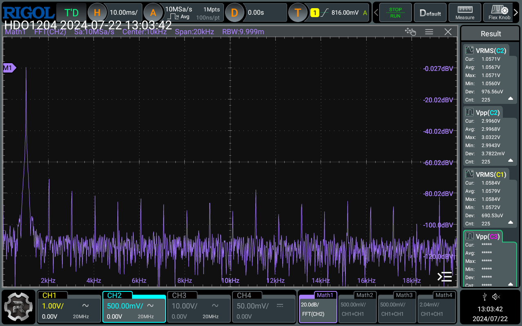522x326 pixels.
Task: Show previous toolbar items with left chevron
Action: click(x=375, y=13)
